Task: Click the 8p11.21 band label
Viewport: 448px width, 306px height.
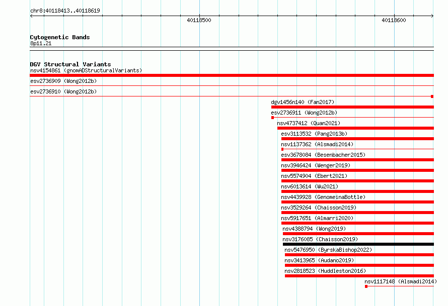Action: pyautogui.click(x=41, y=43)
